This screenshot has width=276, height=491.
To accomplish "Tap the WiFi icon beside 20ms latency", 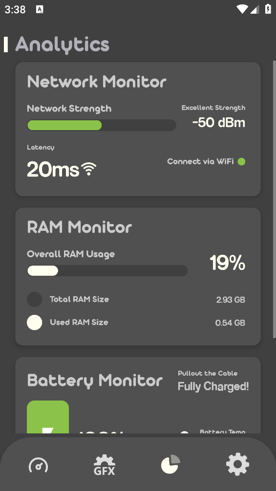I will [x=89, y=169].
